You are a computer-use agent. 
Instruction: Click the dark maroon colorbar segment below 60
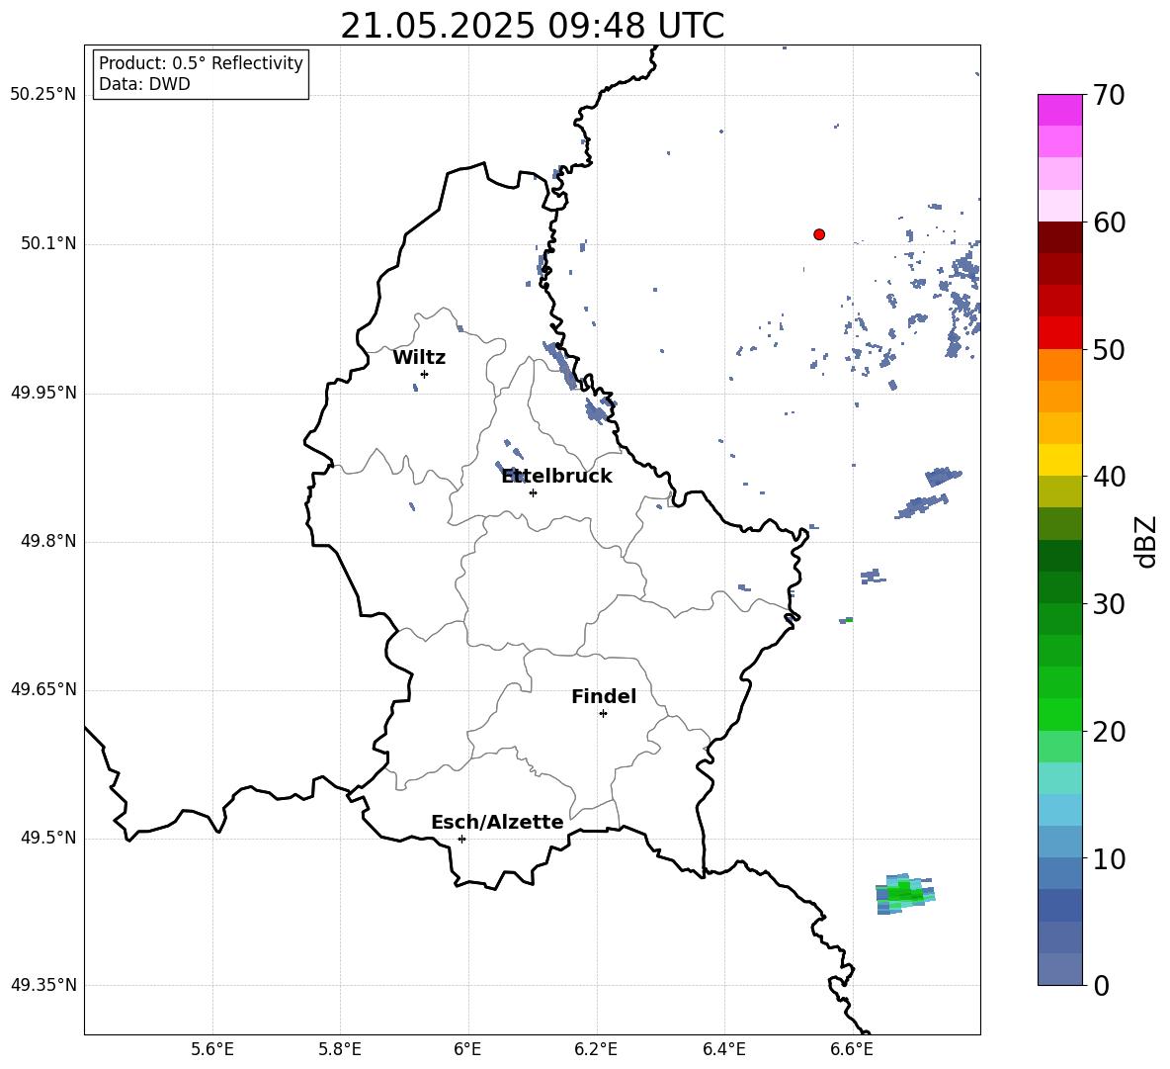click(1059, 237)
